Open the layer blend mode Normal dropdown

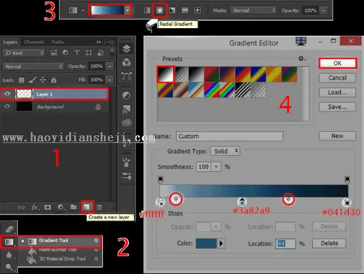click(33, 67)
